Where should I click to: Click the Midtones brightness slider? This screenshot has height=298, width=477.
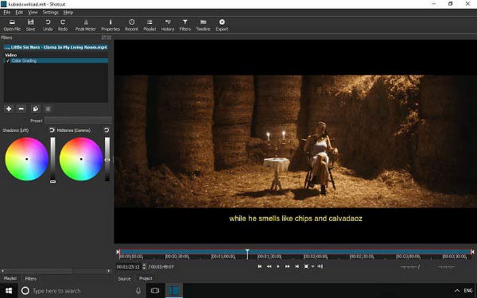[x=107, y=159]
